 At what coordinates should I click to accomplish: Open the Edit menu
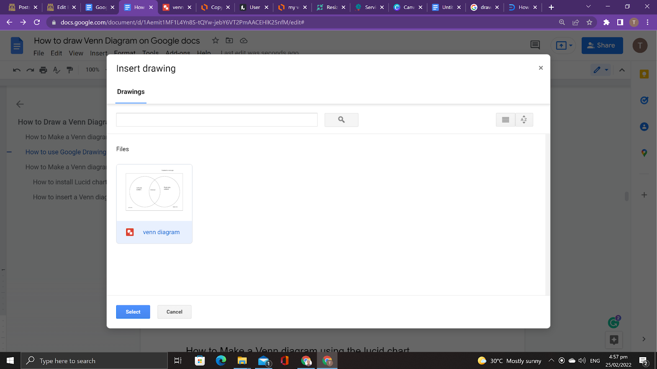56,53
